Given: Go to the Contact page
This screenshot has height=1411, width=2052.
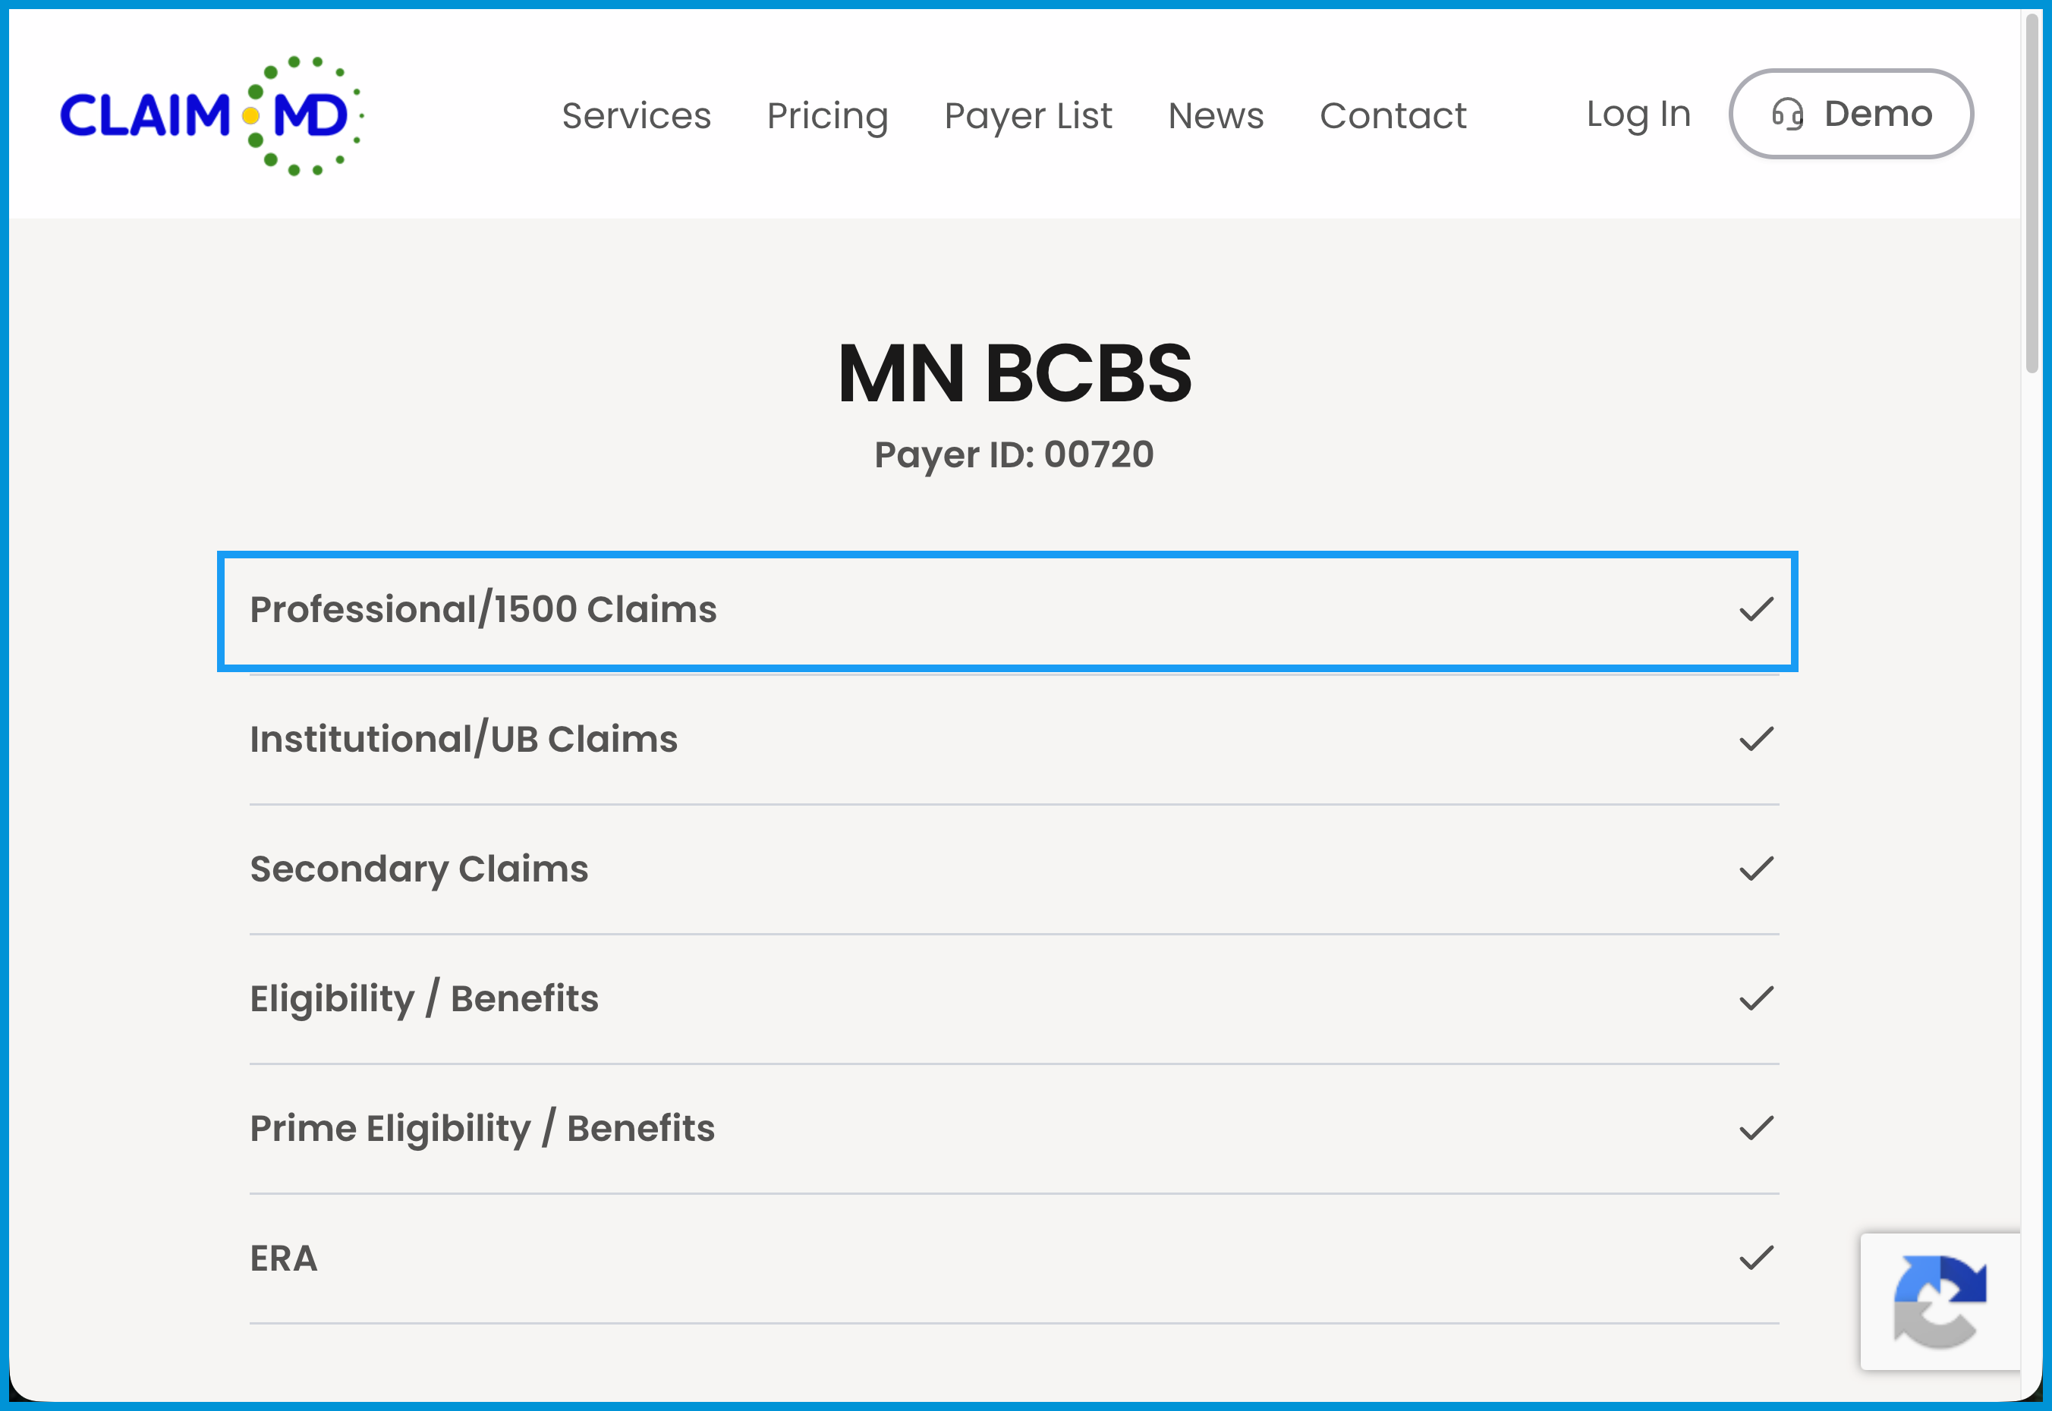Looking at the screenshot, I should pos(1393,116).
